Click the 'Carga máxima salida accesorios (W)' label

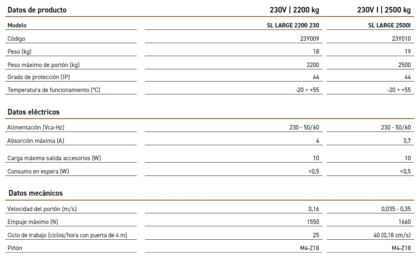click(54, 158)
